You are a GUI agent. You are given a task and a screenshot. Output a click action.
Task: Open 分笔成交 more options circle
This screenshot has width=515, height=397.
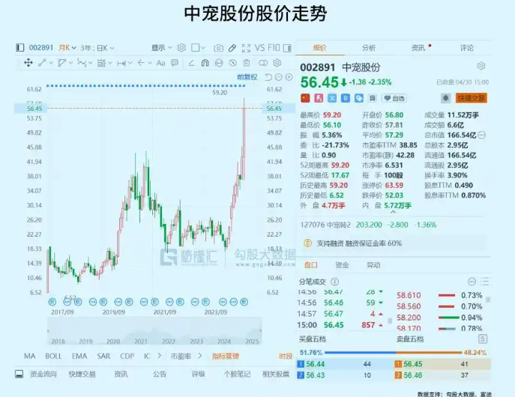472,282
